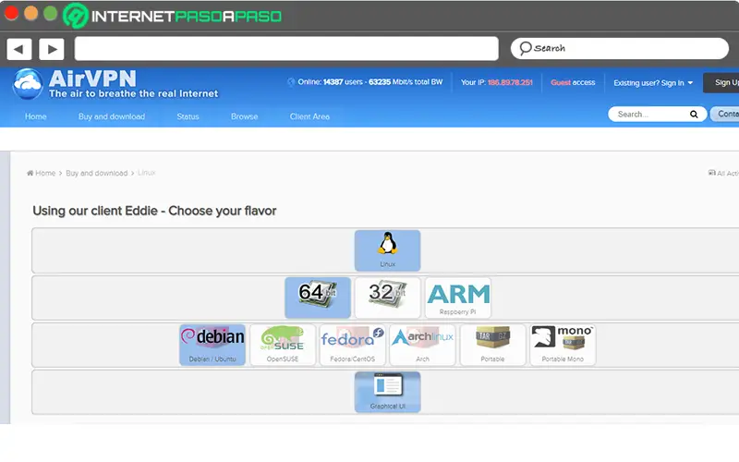
Task: Open the Buy and download menu item
Action: pyautogui.click(x=112, y=116)
